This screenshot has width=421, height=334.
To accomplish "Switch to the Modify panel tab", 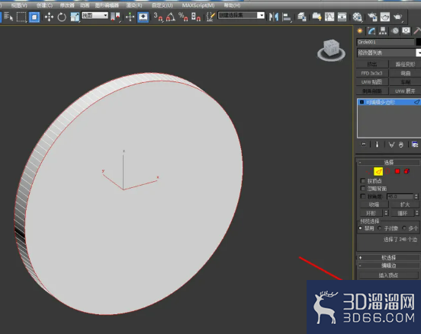I will click(x=371, y=30).
